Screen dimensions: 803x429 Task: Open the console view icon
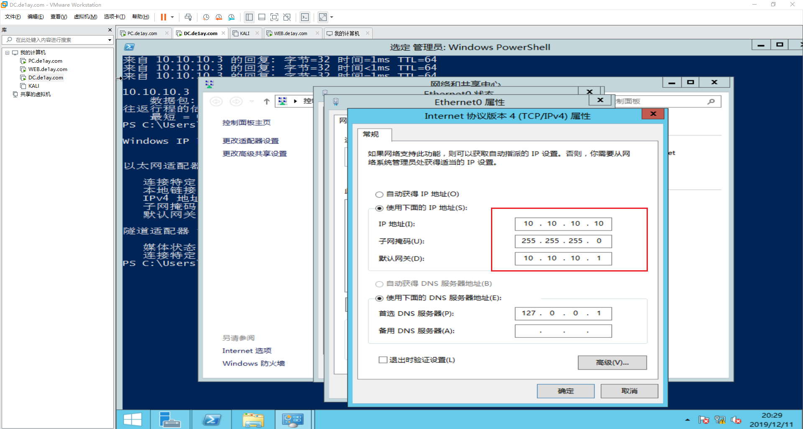[x=305, y=17]
